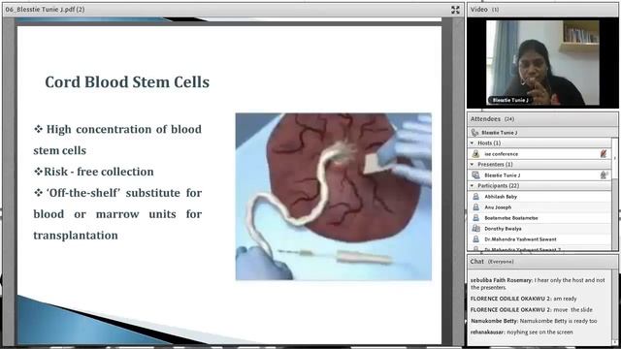Click the attendees list vertical scrollbar
Image resolution: width=621 pixels, height=349 pixels.
[x=614, y=194]
